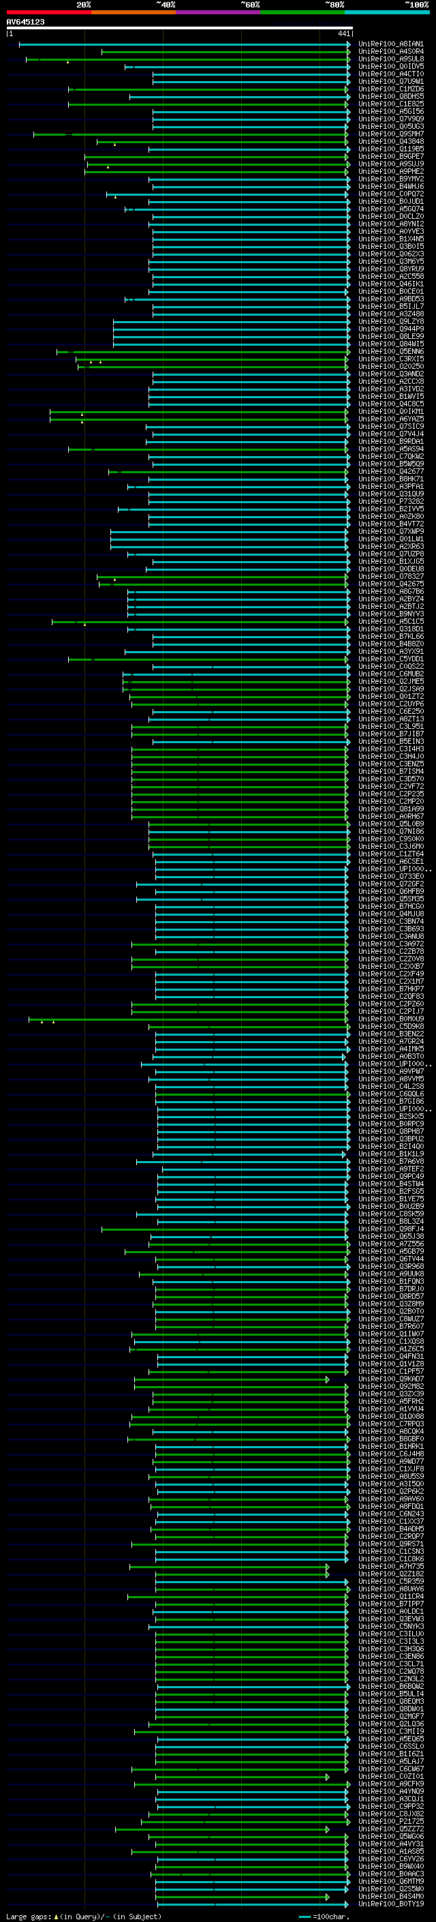Select the UniRef100_B7HKP7 entry

(x=390, y=989)
